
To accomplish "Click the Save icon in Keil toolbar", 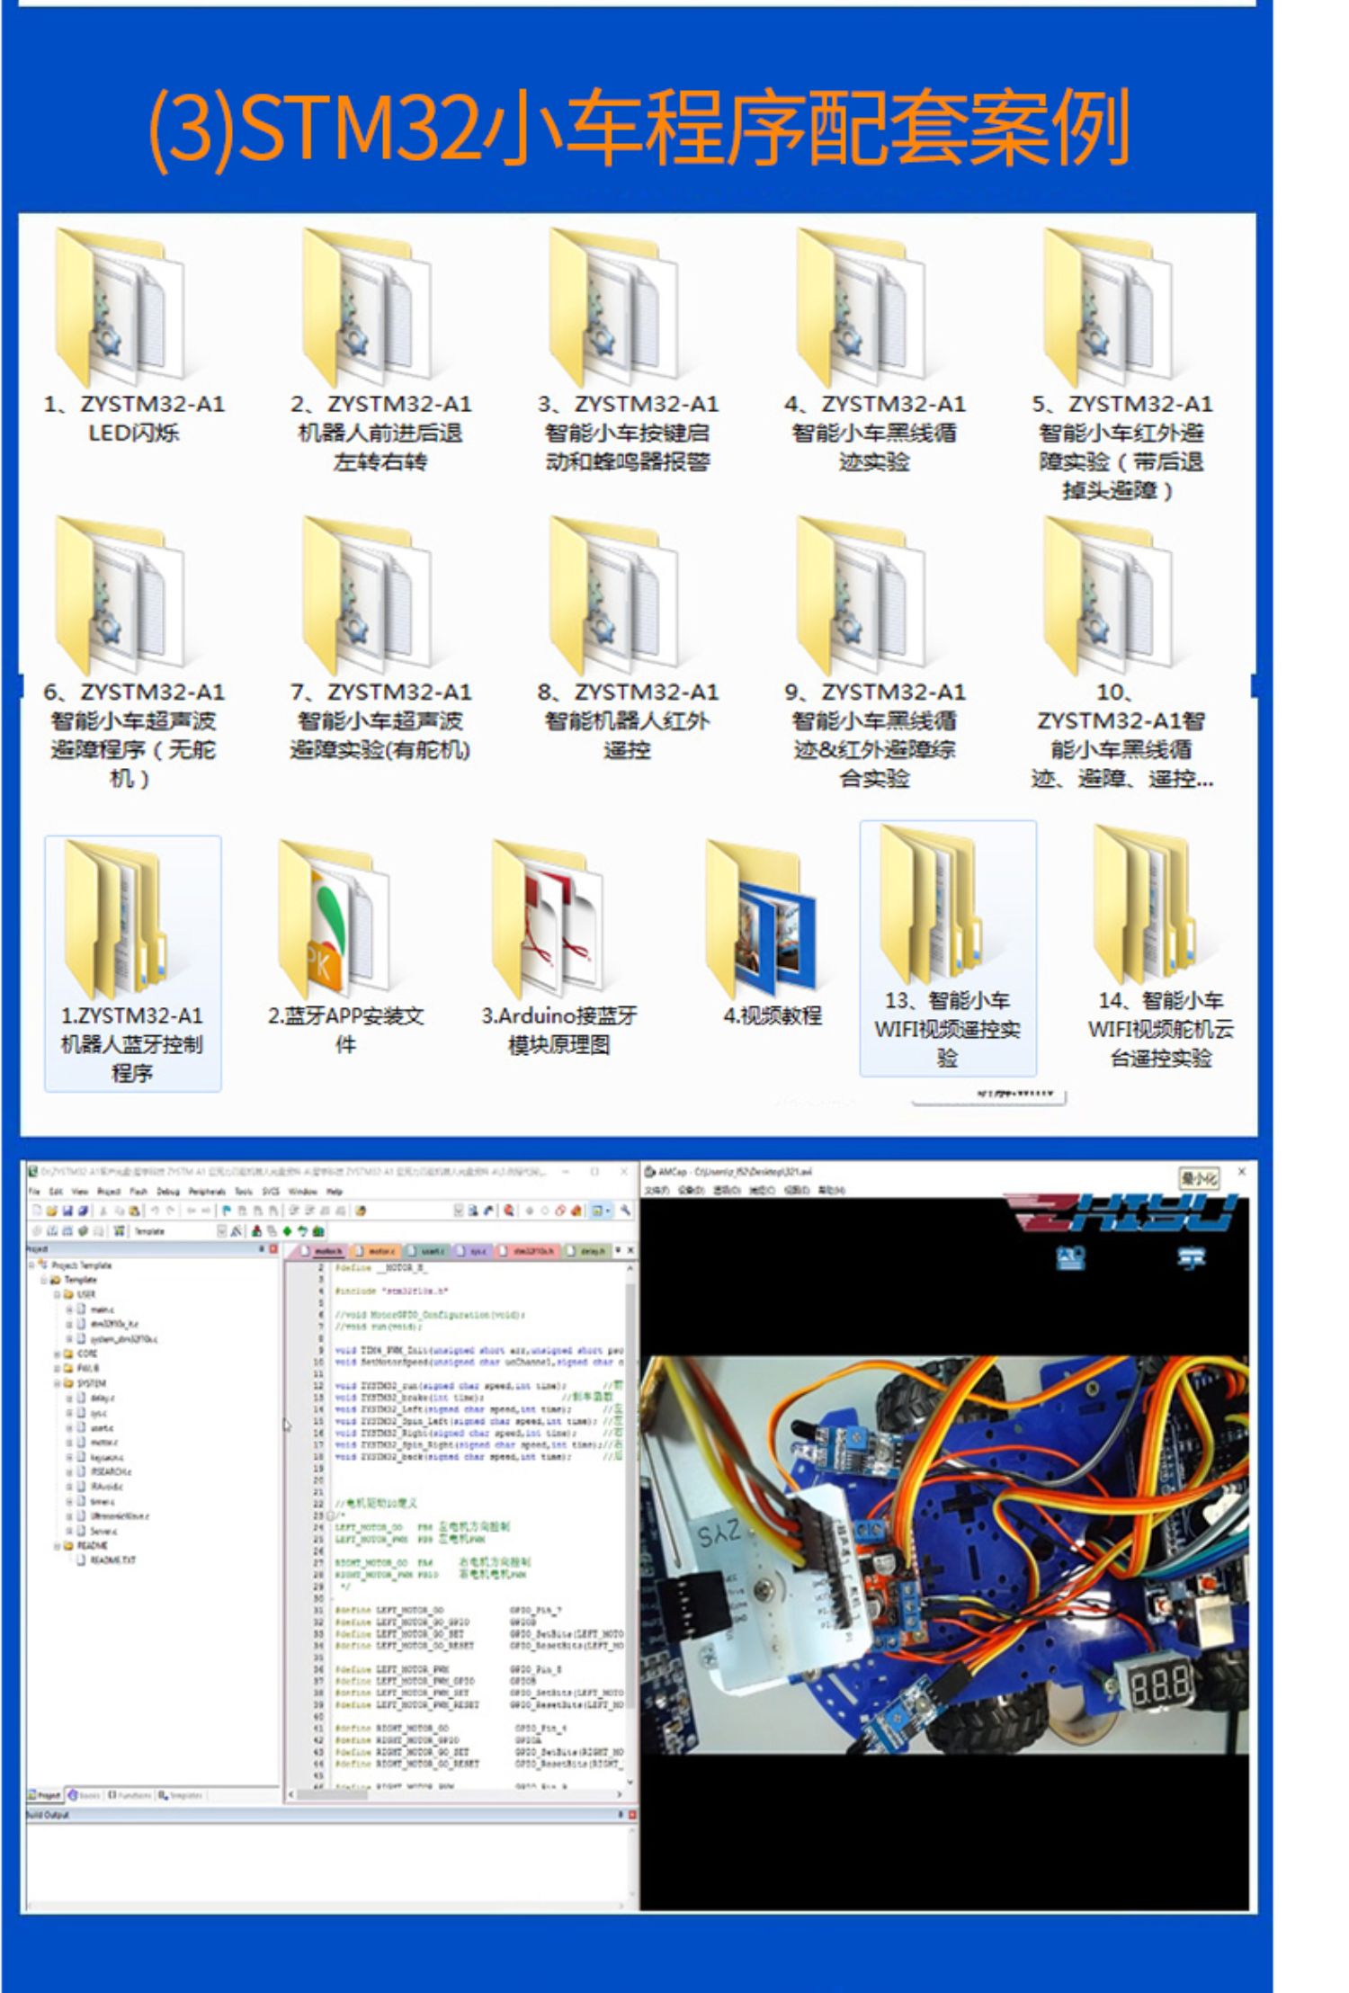I will tap(67, 1211).
